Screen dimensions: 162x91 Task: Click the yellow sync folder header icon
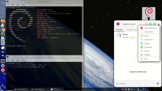point(146,24)
